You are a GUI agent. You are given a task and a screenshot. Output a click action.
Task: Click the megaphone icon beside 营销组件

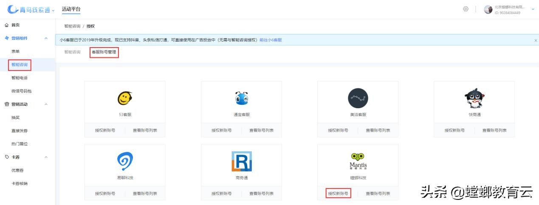(6, 38)
